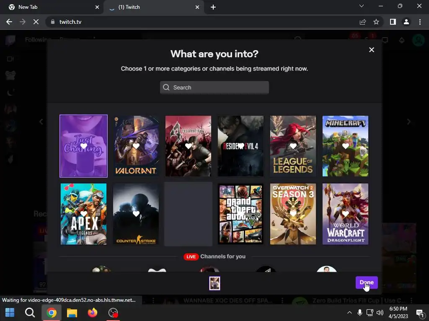Open OBS recorder icon in taskbar
The height and width of the screenshot is (321, 429).
click(113, 313)
